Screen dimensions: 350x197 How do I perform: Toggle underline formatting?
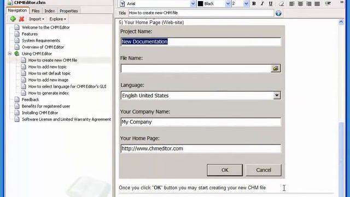click(271, 4)
